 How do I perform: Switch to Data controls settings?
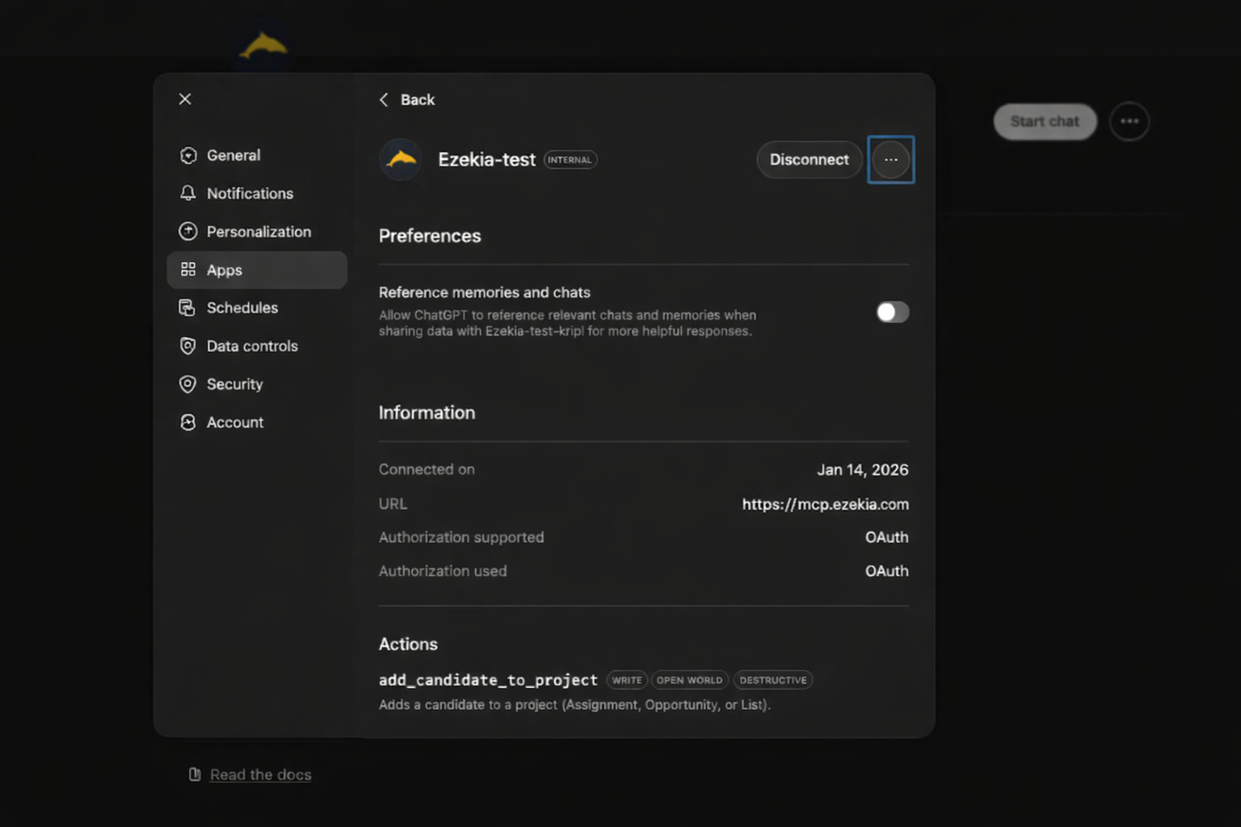(x=257, y=346)
